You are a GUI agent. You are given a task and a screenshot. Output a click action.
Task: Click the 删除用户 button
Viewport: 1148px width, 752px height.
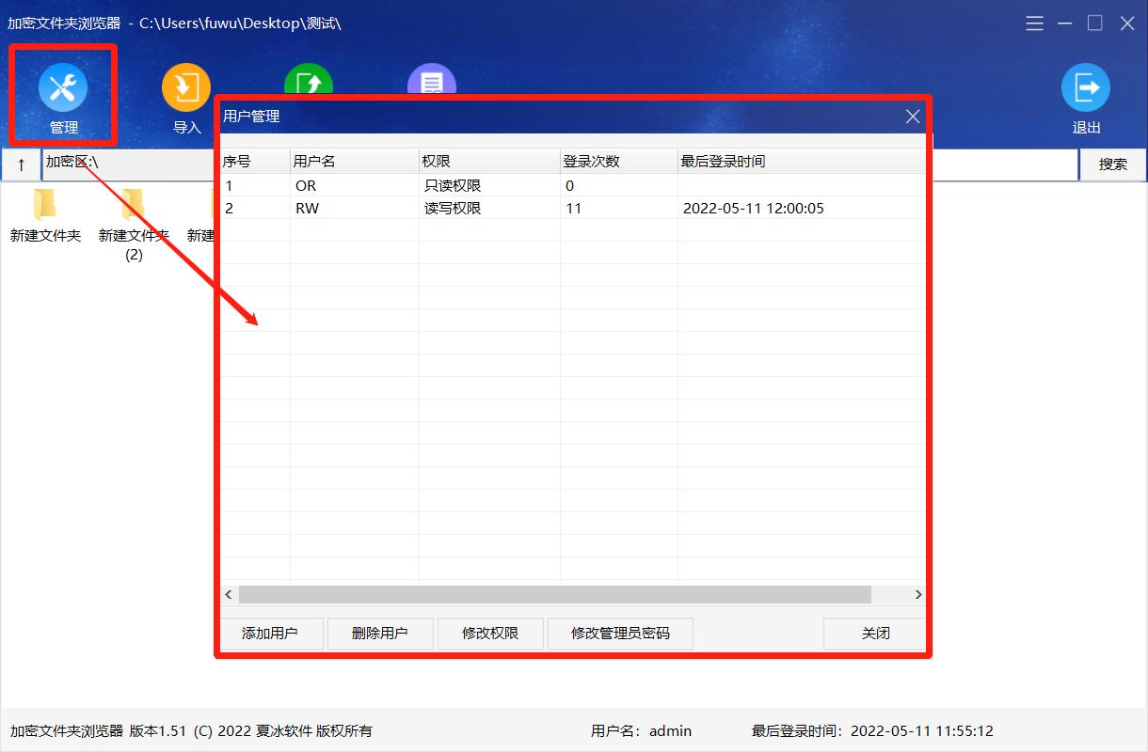pyautogui.click(x=380, y=634)
